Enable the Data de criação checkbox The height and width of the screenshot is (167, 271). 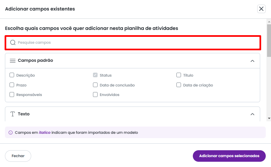click(179, 85)
